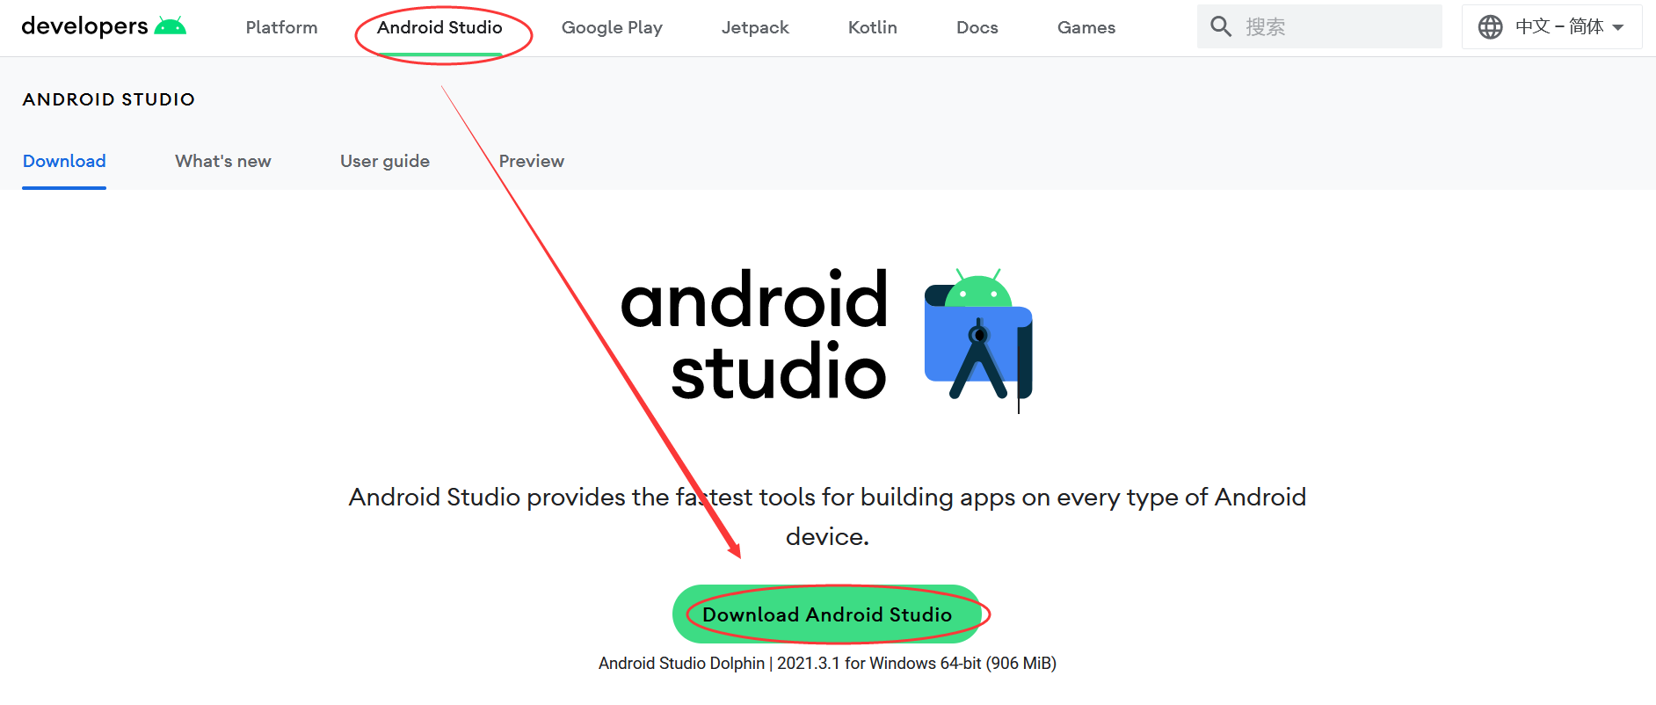Click the 'android studio' wordmark text
This screenshot has width=1656, height=705.
pyautogui.click(x=754, y=336)
